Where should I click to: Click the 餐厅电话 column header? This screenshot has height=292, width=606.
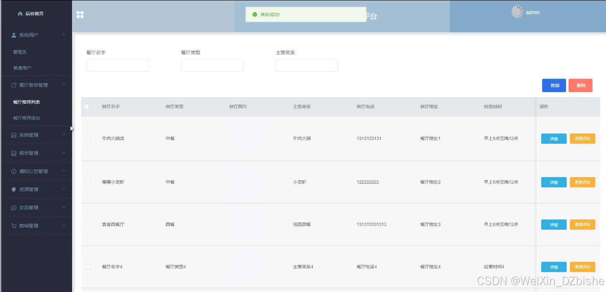[x=365, y=107]
